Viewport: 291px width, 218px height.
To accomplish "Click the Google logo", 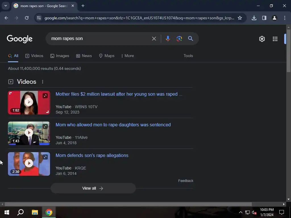I will coord(20,39).
